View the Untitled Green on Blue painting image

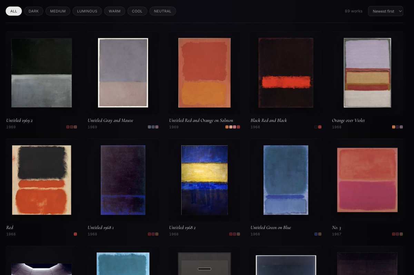pos(286,180)
